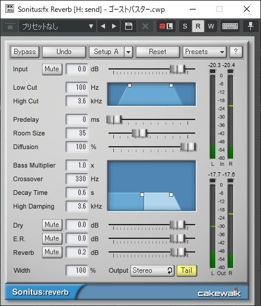Open the preset dropdown showing プリセットなし
This screenshot has width=261, height=306.
pos(58,26)
